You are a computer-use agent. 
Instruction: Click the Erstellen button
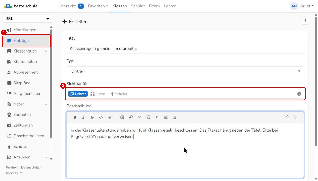(75, 22)
